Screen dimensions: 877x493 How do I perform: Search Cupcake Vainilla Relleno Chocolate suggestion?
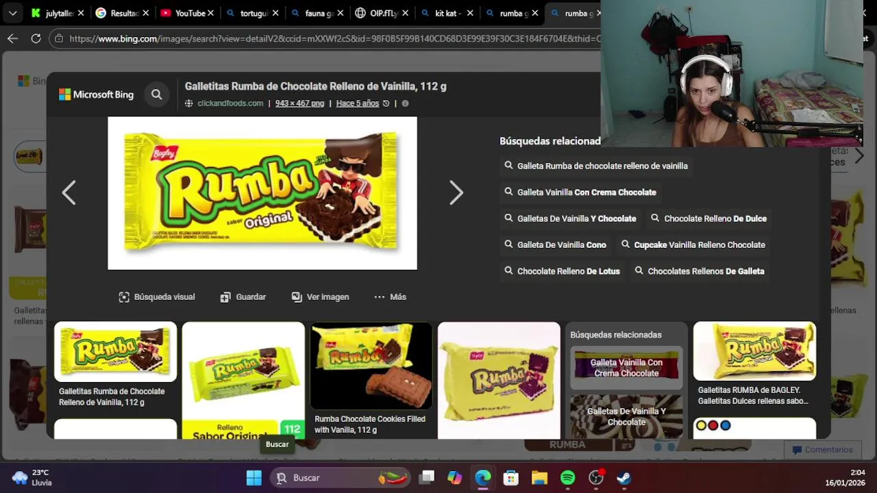[693, 244]
